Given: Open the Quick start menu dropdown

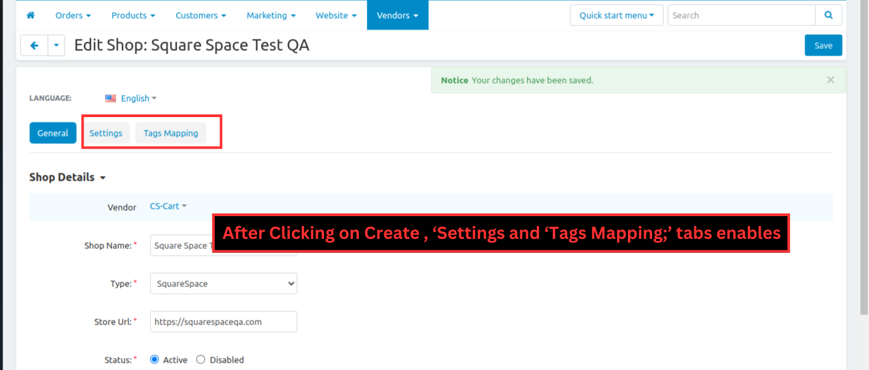Looking at the screenshot, I should [x=616, y=15].
